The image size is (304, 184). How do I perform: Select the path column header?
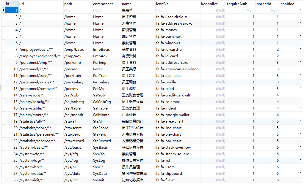78,4
